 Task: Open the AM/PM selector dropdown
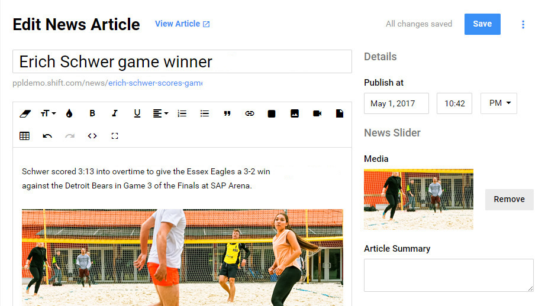click(x=499, y=103)
